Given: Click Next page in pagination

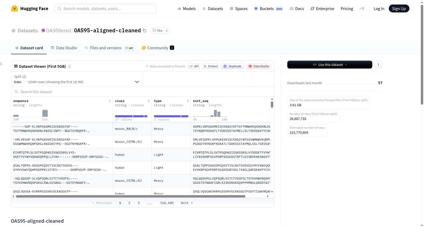Looking at the screenshot, I should 187,203.
